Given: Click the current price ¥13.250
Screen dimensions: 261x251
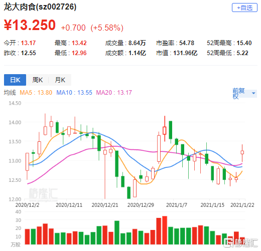Looking at the screenshot, I should pyautogui.click(x=30, y=25).
